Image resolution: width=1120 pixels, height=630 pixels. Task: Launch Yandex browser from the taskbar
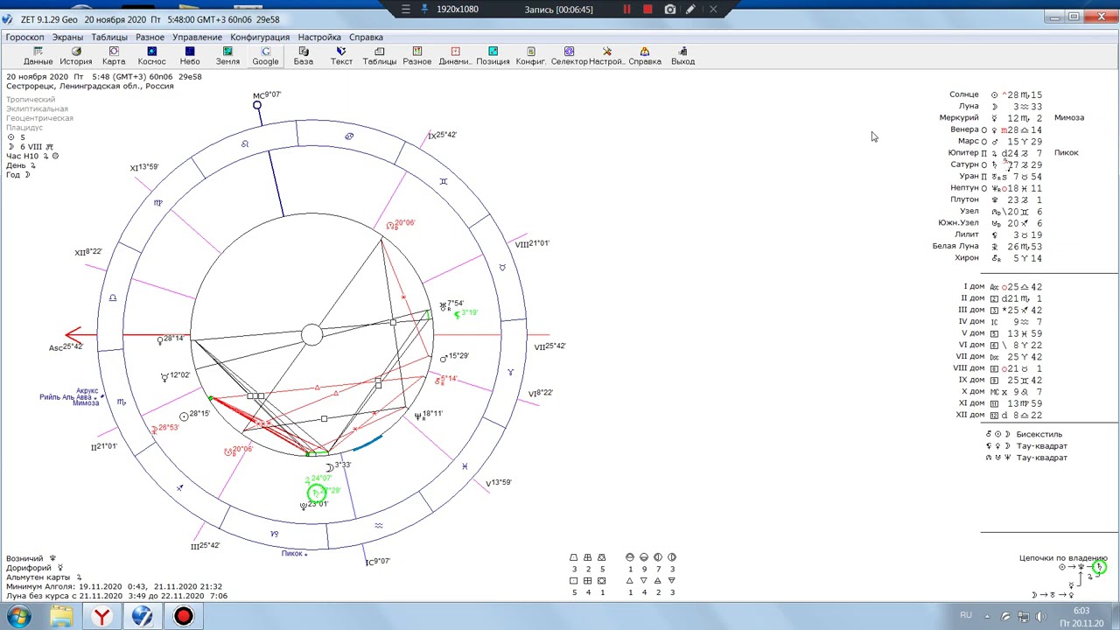click(101, 616)
